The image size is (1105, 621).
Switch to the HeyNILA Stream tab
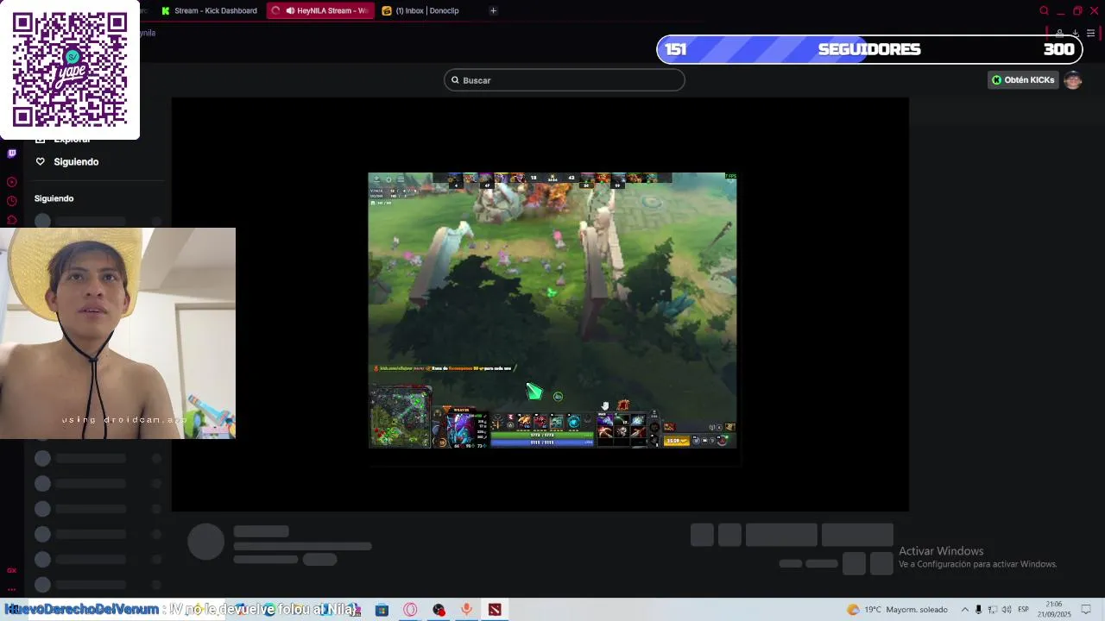point(320,10)
